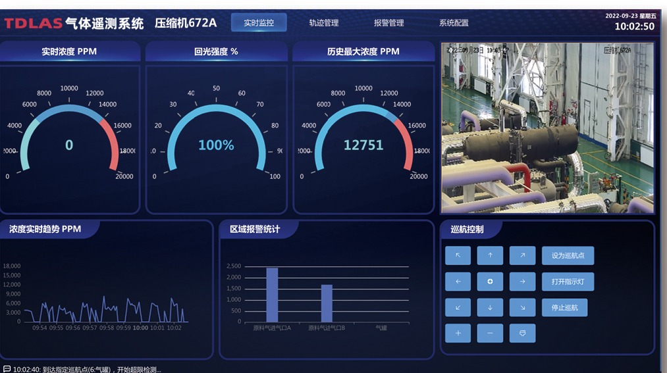
Task: Zoom out with the minus button
Action: coord(490,333)
